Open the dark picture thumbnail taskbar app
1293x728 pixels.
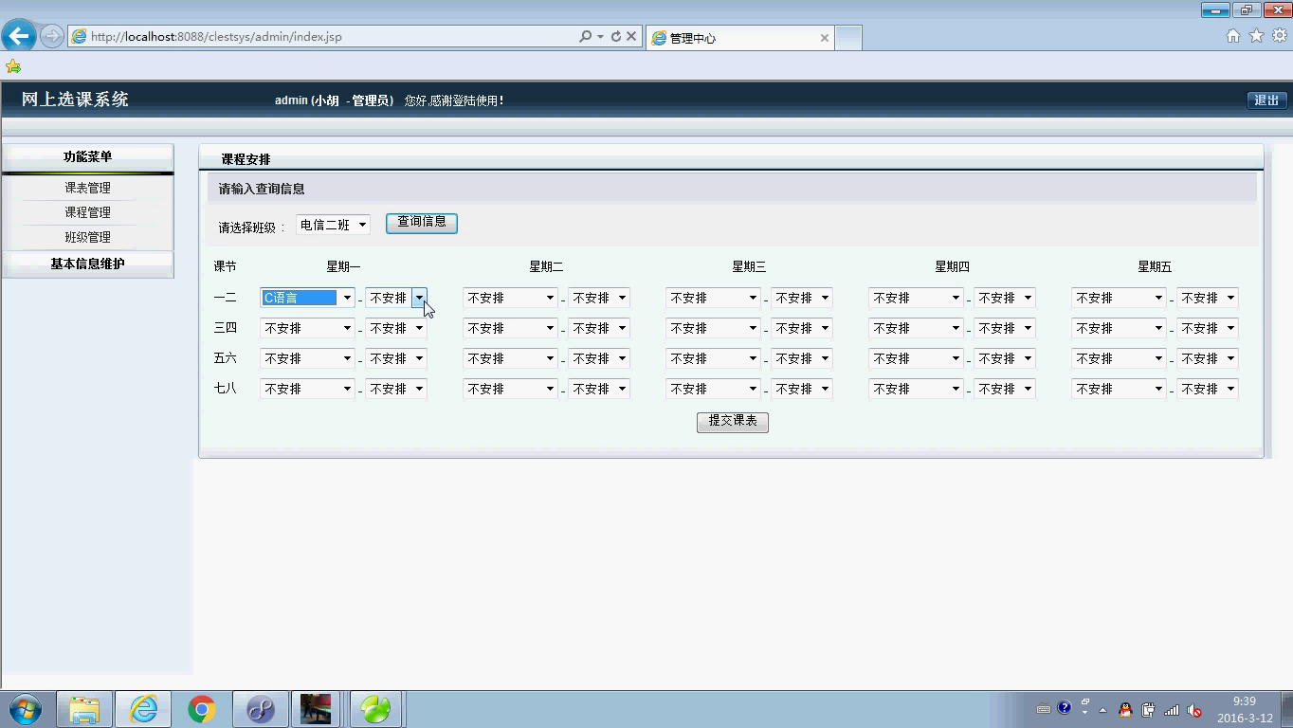click(x=317, y=709)
